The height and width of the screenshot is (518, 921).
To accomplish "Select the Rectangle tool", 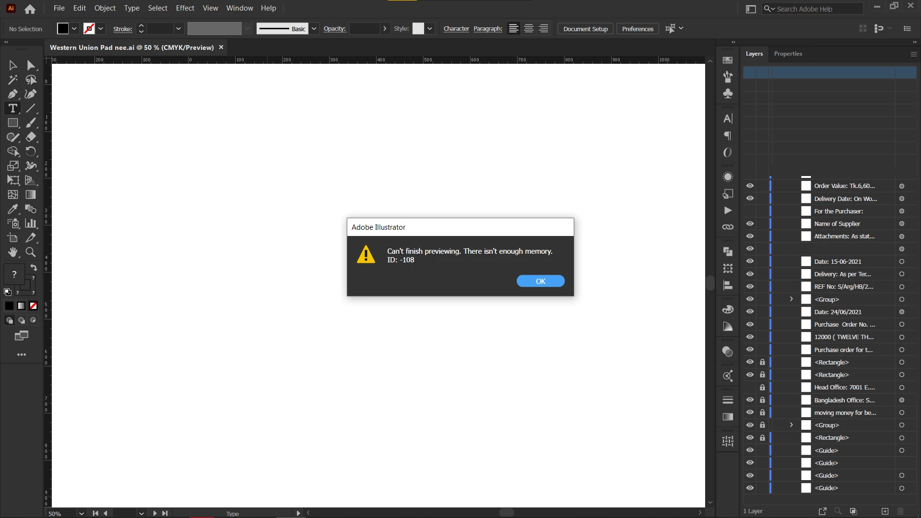I will (x=13, y=123).
